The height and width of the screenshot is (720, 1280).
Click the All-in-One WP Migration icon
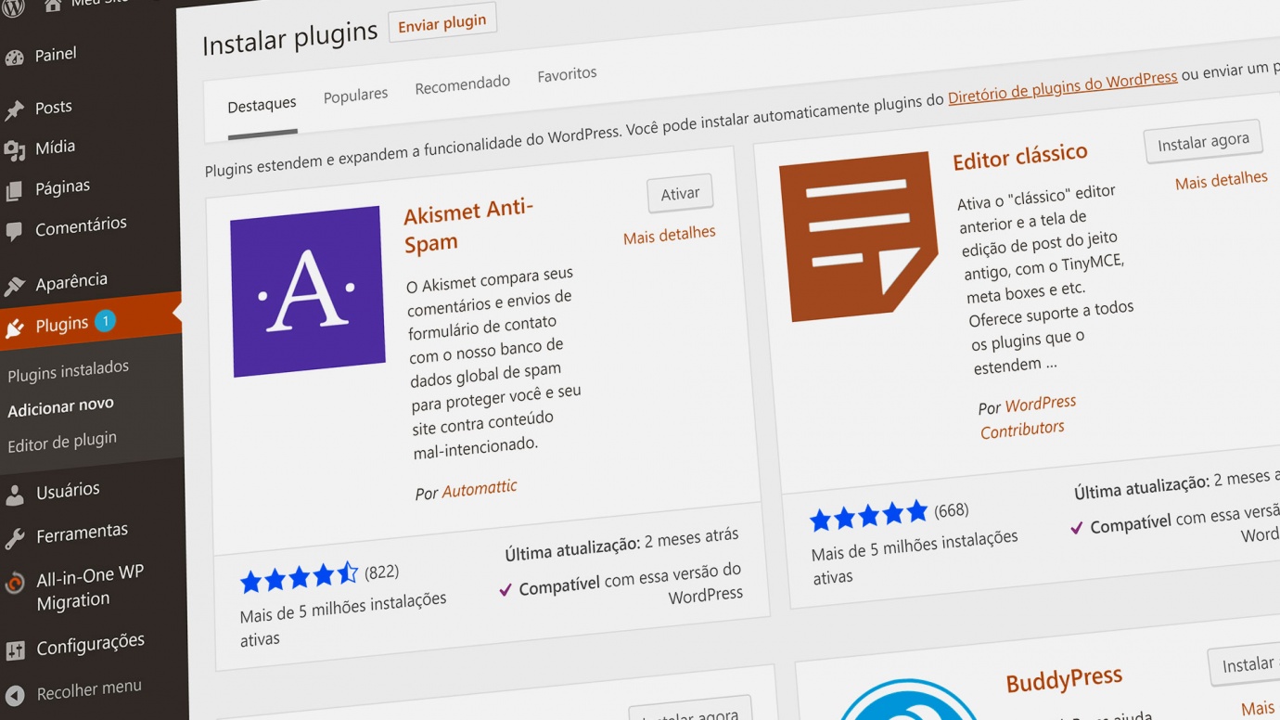tap(15, 584)
